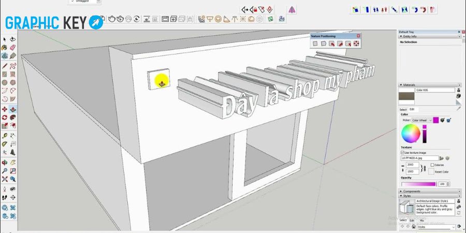466x233 pixels.
Task: Click the magenta color swatch beside picker
Action: point(435,120)
